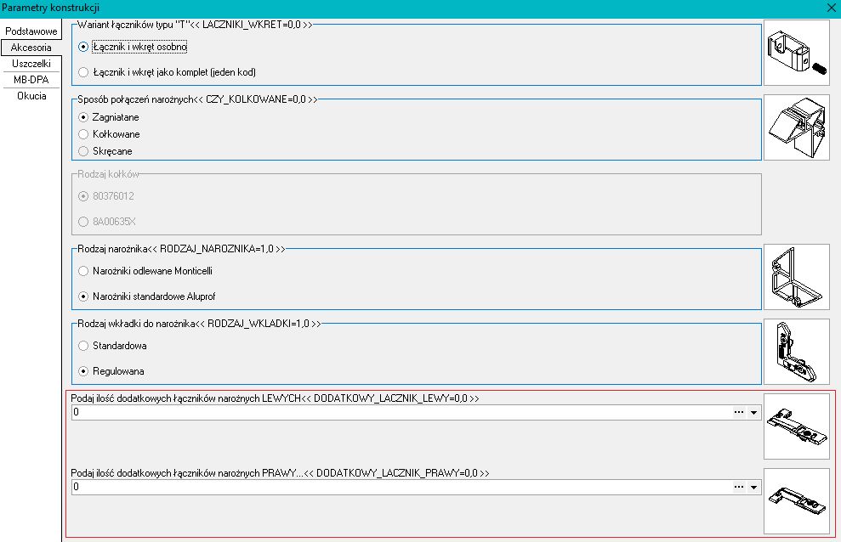Screen dimensions: 841x542
Task: Select the 'Kołkowane' corner joint option
Action: 83,134
